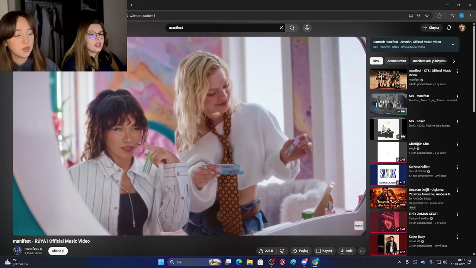Image resolution: width=476 pixels, height=268 pixels.
Task: Open Güldüğün Gün video title
Action: 419,144
